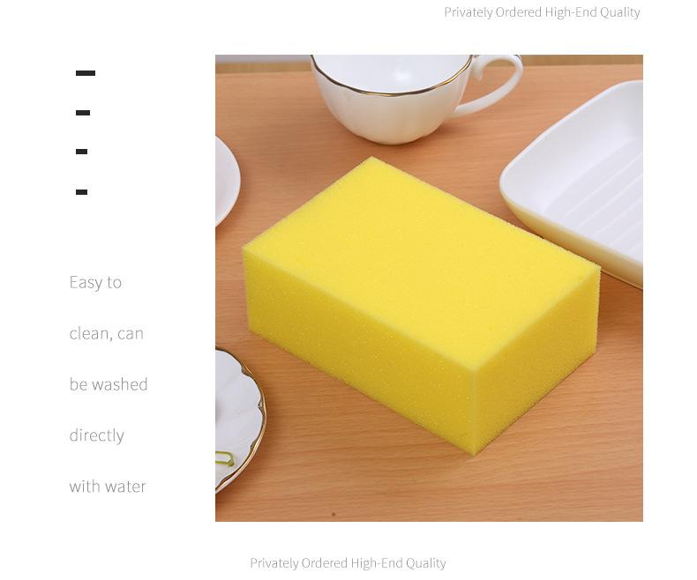Click the green clip on the plate
Screen dimensions: 697x580
pos(225,458)
